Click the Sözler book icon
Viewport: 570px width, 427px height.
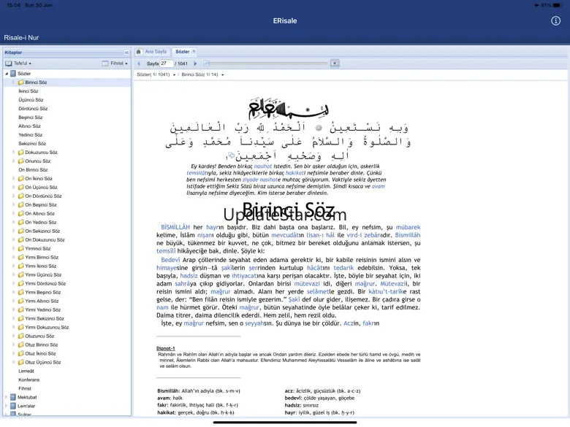pos(13,74)
